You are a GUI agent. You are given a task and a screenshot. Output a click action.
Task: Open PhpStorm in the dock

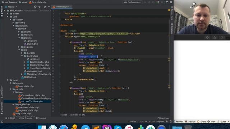tap(107, 127)
